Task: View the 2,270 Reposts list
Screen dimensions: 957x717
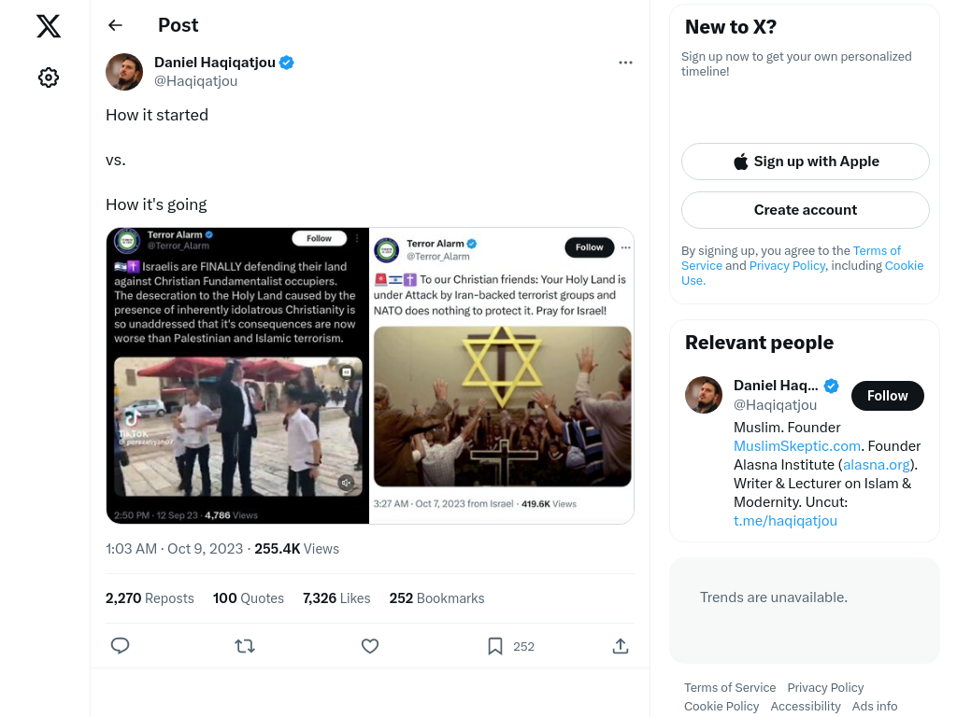Action: [x=150, y=598]
